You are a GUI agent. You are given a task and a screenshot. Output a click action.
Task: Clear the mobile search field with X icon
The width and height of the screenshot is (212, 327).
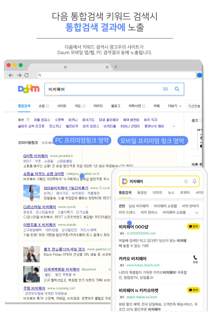186,181
